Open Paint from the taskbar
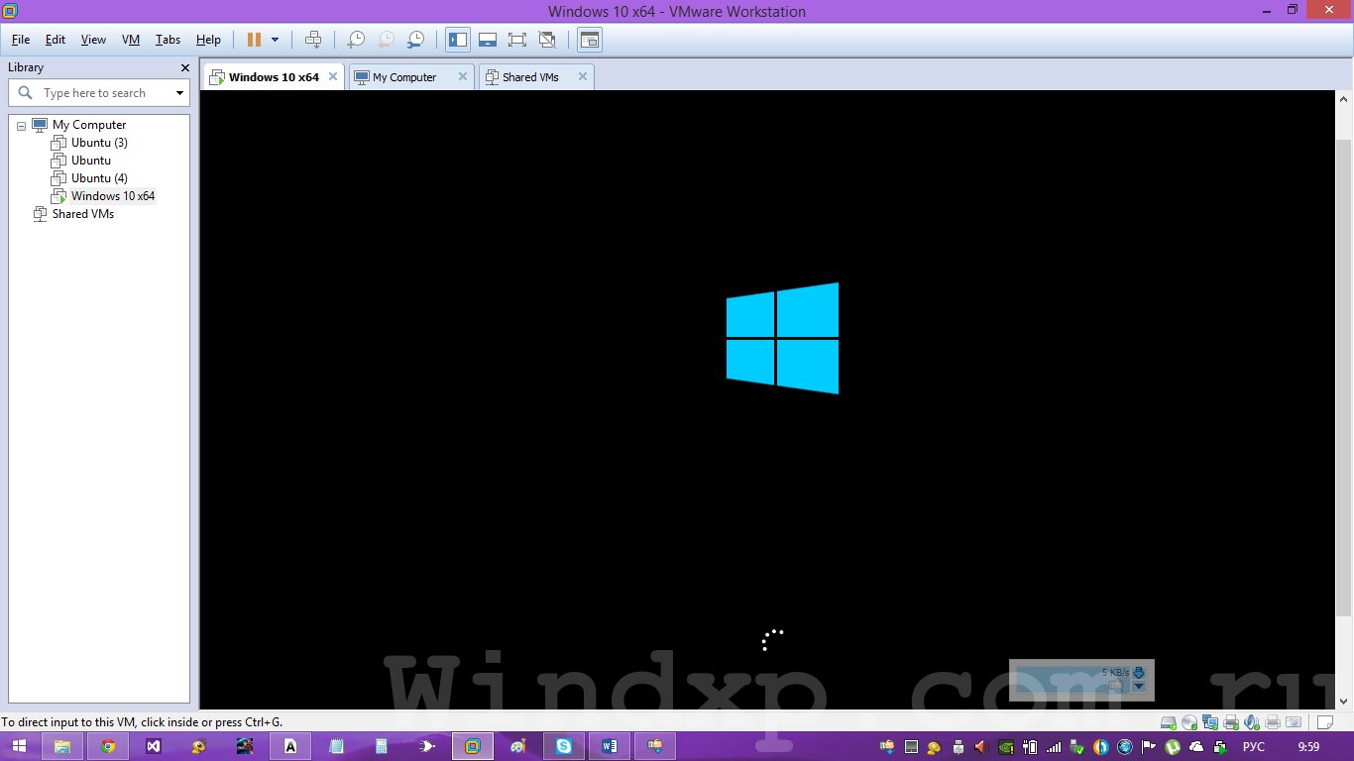This screenshot has width=1354, height=761. [x=518, y=746]
